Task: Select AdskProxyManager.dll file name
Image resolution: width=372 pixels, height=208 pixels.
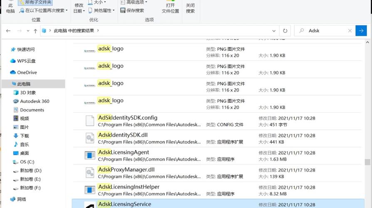Action: pos(126,170)
